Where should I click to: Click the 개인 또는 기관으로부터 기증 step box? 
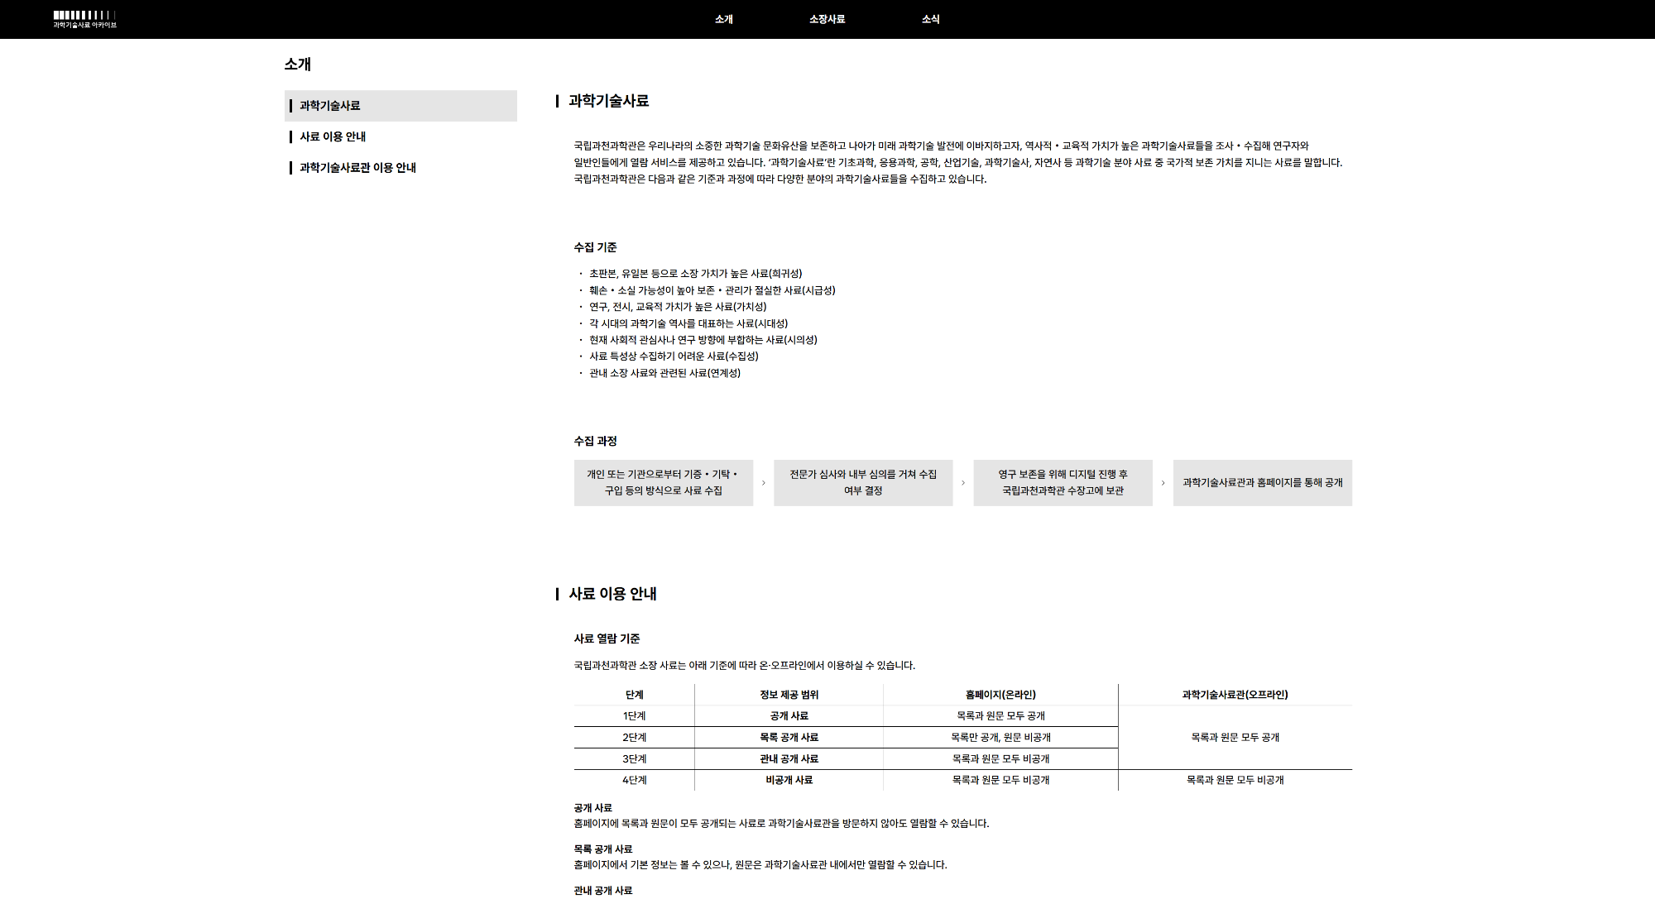pyautogui.click(x=663, y=483)
